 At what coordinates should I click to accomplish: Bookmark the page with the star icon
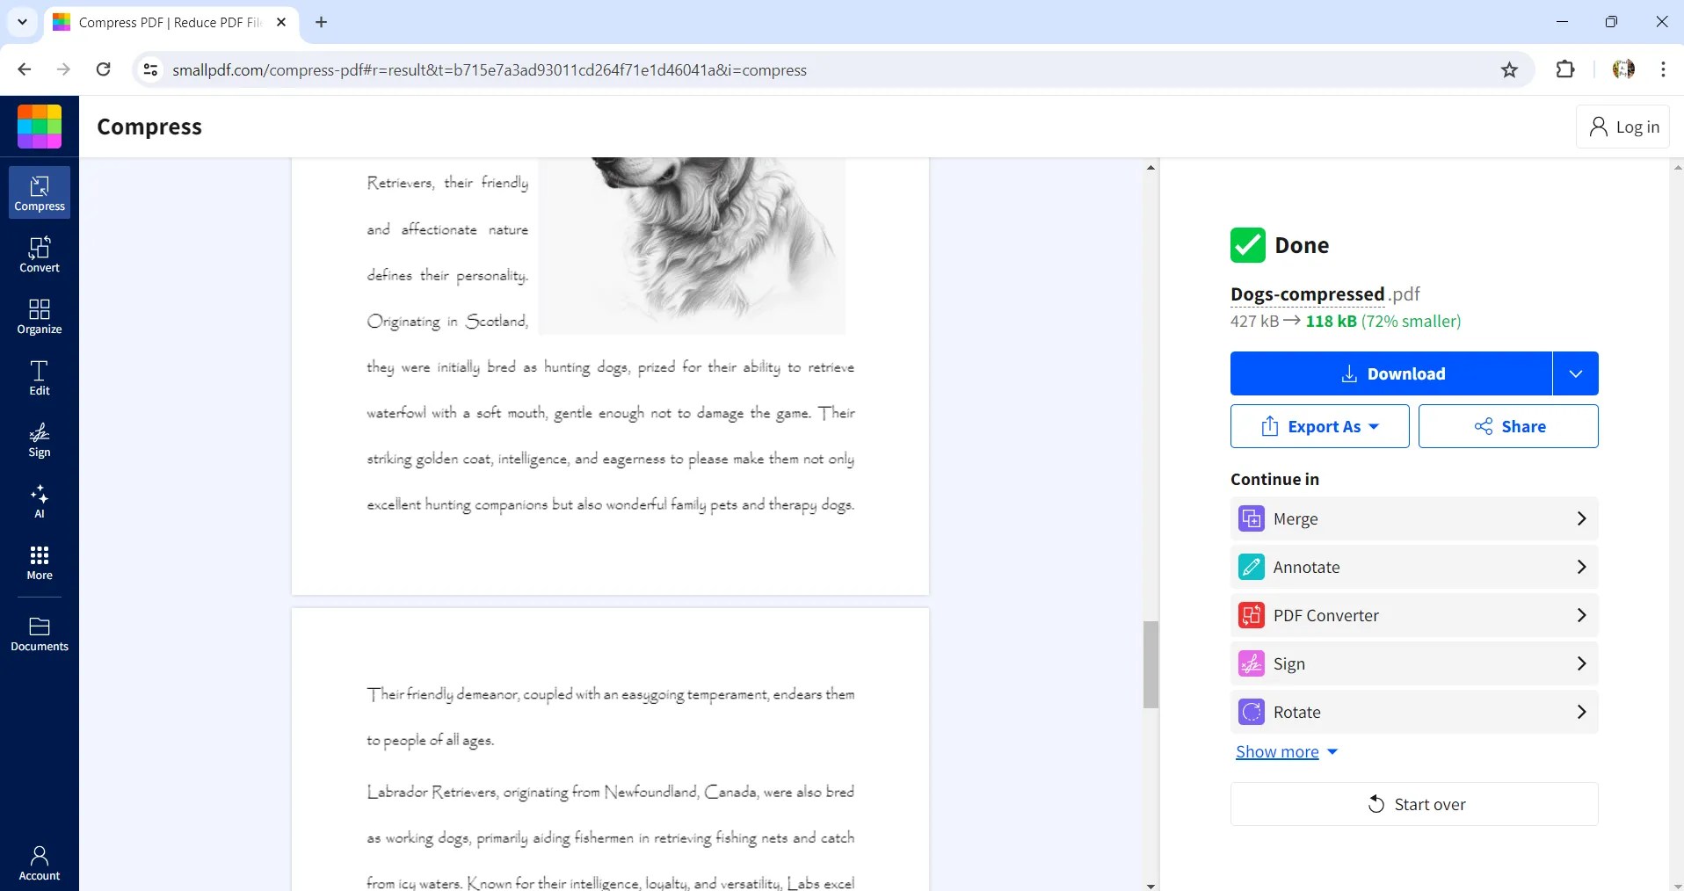click(1510, 69)
